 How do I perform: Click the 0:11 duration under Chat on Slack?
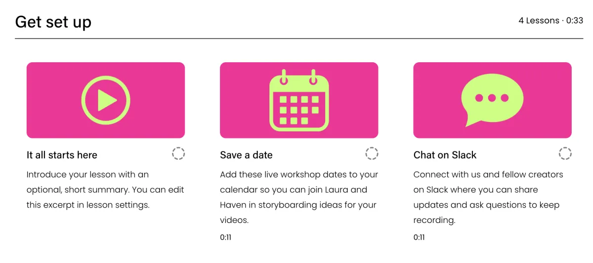[419, 237]
